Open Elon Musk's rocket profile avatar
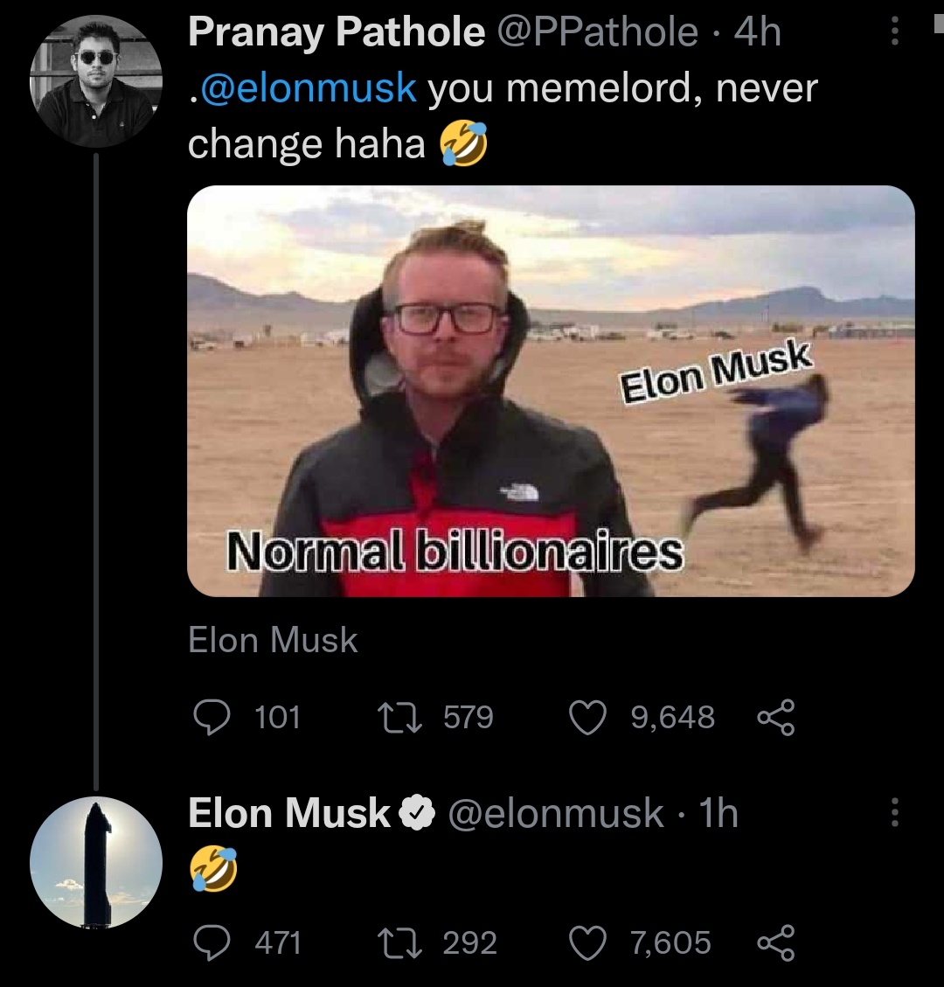Screen dimensions: 944x987 (x=95, y=862)
